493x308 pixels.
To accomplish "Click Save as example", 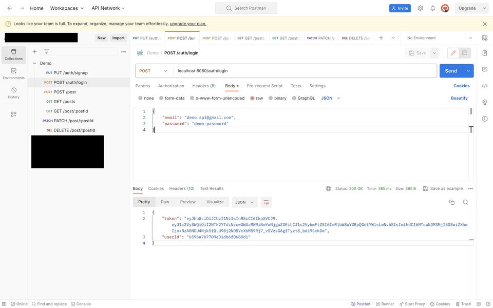I will pos(443,189).
